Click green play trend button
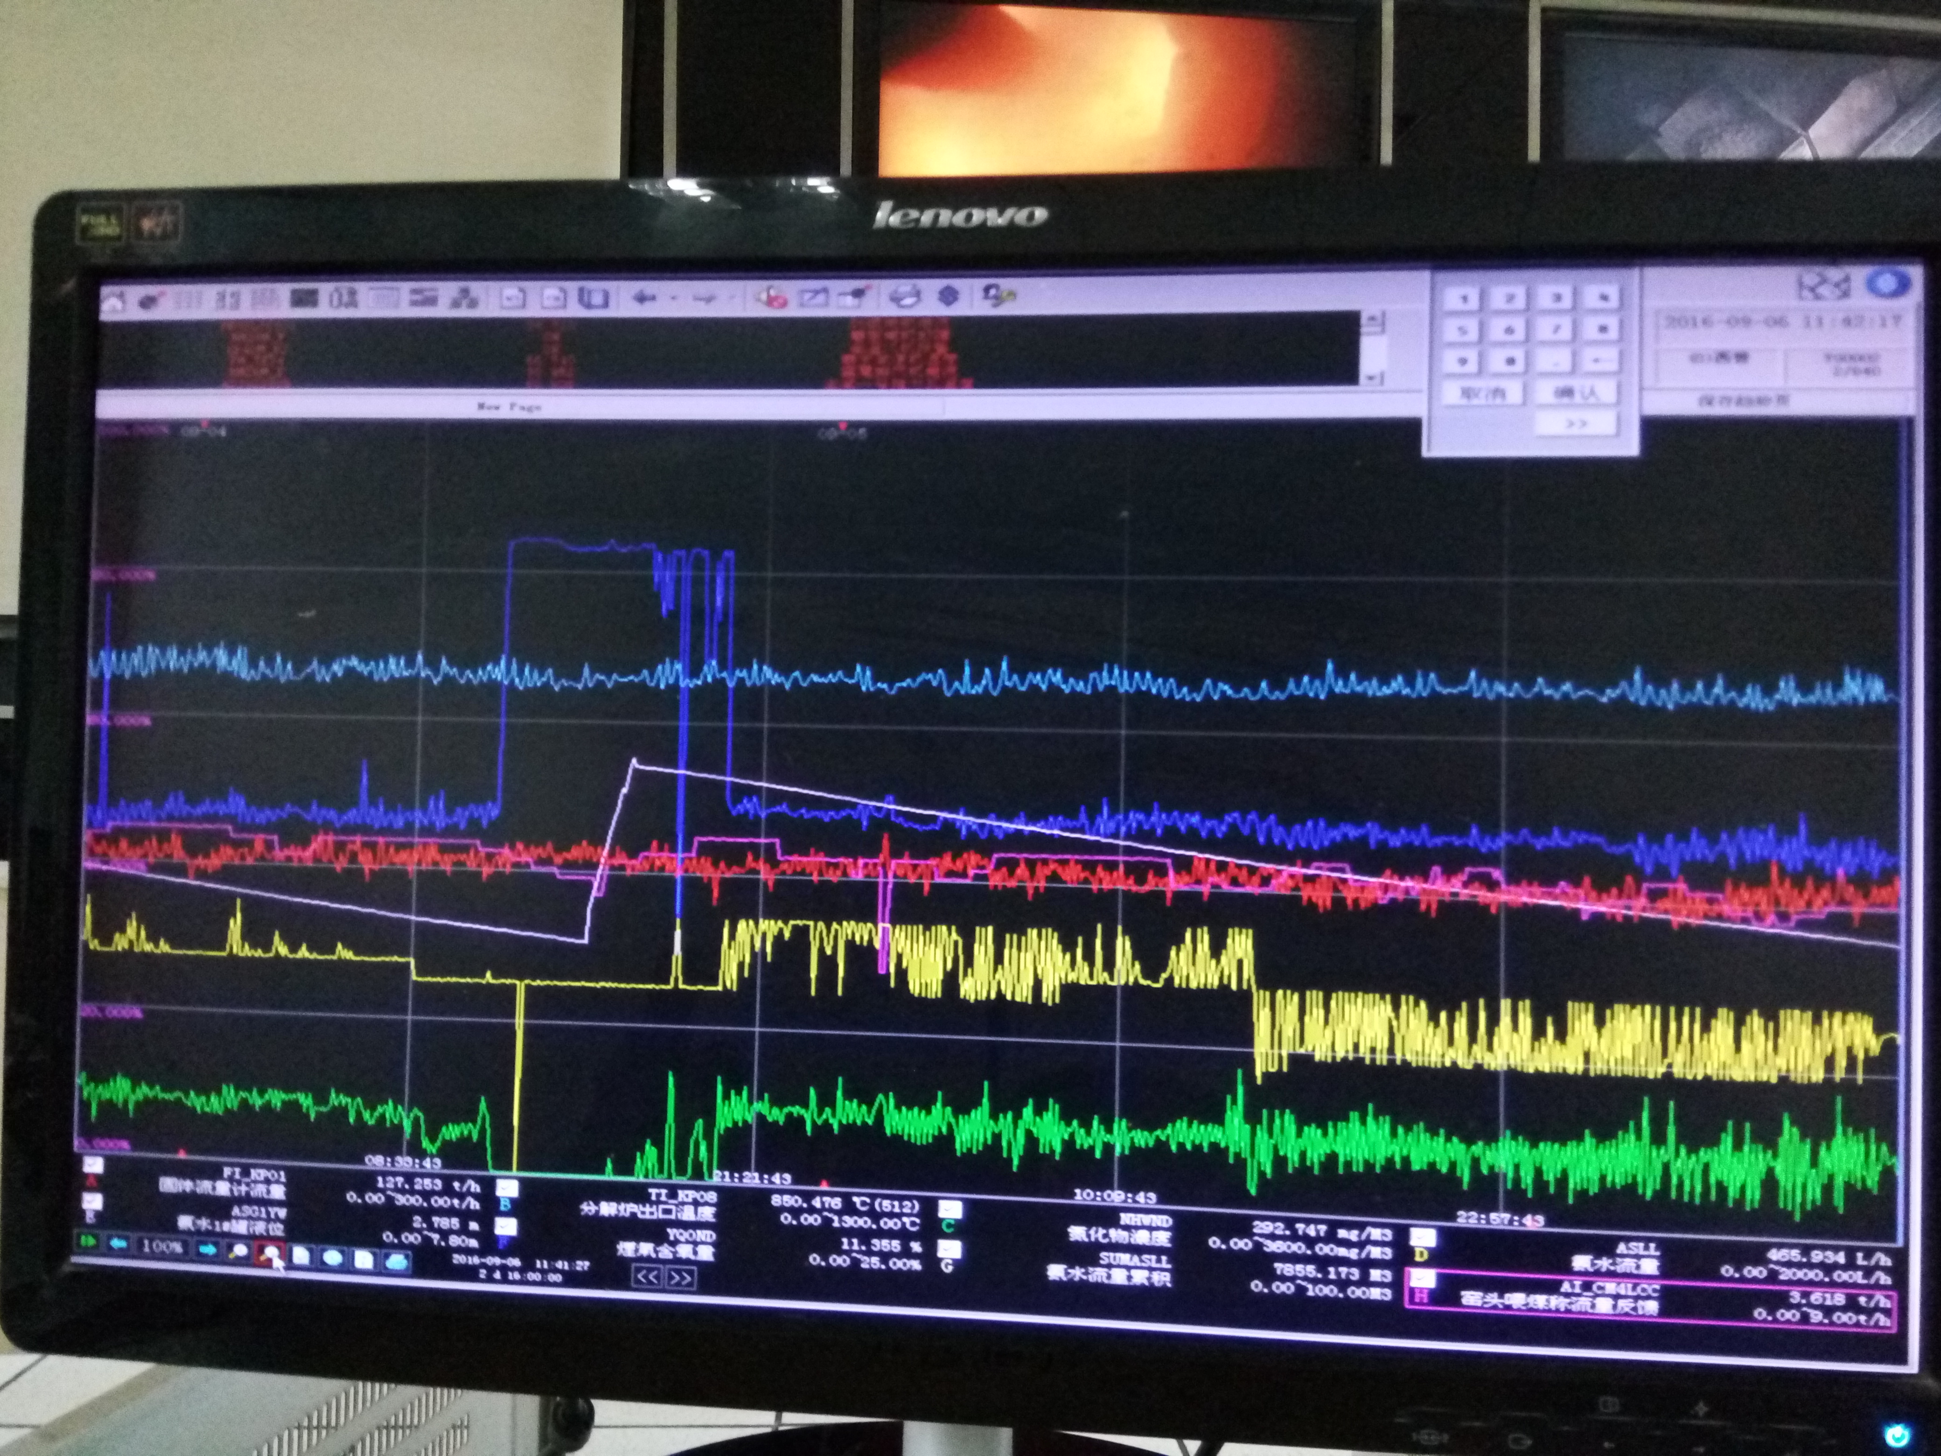The width and height of the screenshot is (1941, 1456). [x=88, y=1242]
